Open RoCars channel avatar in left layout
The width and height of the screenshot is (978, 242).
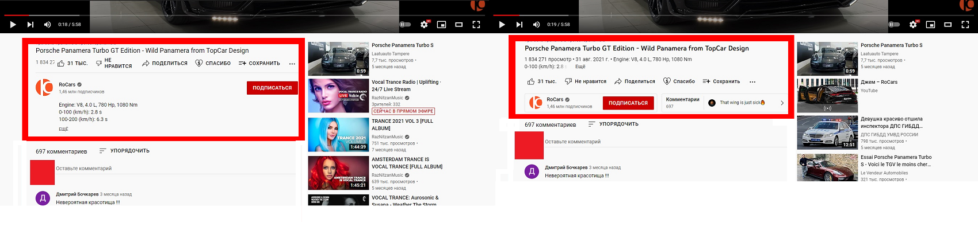tap(44, 88)
